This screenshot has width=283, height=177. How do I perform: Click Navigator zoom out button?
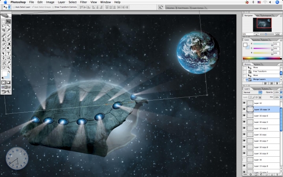pyautogui.click(x=256, y=34)
